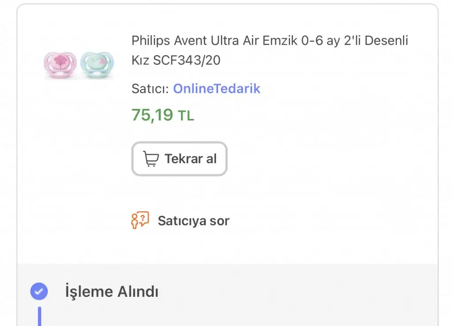Click the TL currency label

186,116
